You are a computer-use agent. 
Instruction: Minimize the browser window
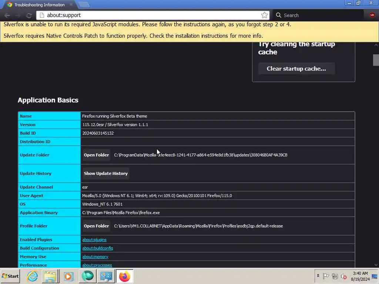pos(349,3)
